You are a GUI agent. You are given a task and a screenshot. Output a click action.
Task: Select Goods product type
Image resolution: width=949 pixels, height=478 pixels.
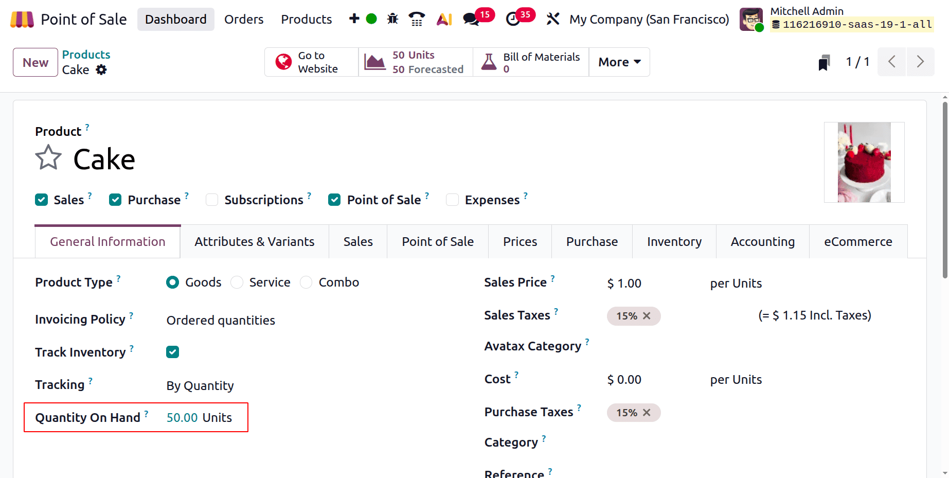(173, 282)
